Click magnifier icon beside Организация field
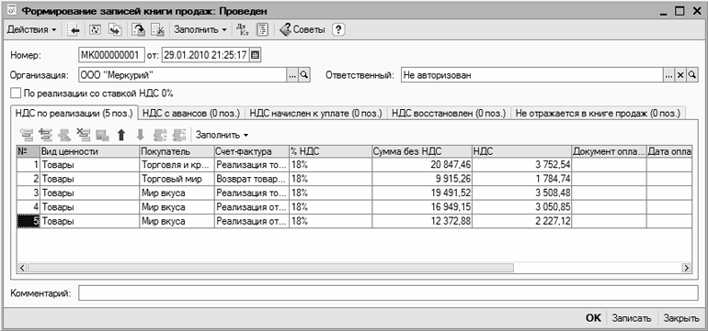The width and height of the screenshot is (708, 331). click(304, 75)
